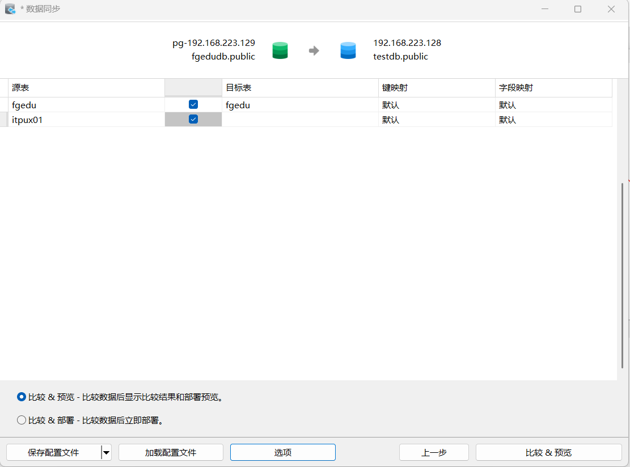Viewport: 630px width, 467px height.
Task: Open the 选项 settings button
Action: click(x=282, y=452)
